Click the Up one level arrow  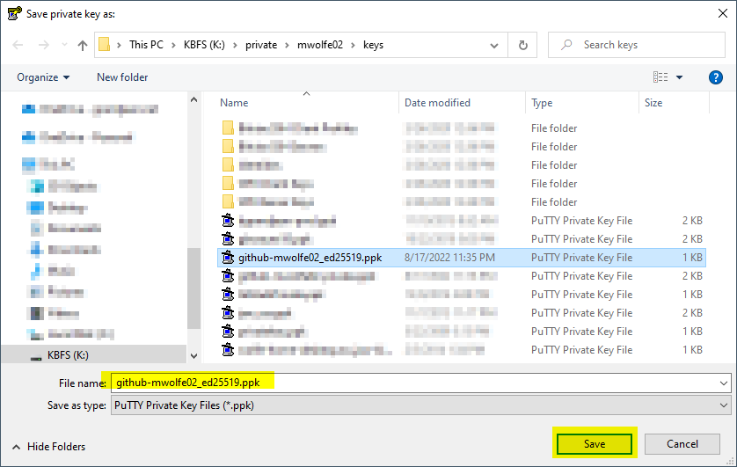point(83,45)
